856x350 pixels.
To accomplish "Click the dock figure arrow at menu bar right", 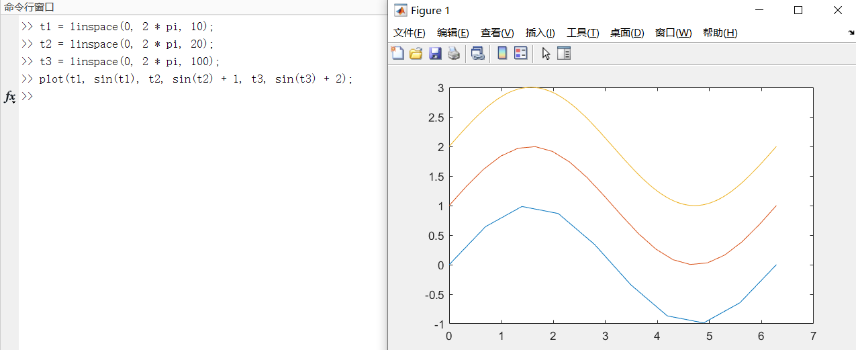I will pyautogui.click(x=851, y=32).
